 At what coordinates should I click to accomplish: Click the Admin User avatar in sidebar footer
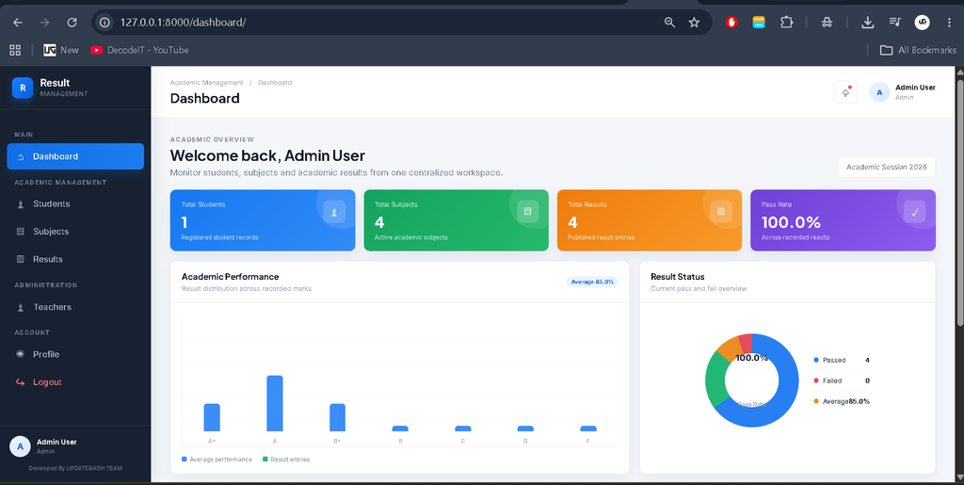(x=20, y=446)
